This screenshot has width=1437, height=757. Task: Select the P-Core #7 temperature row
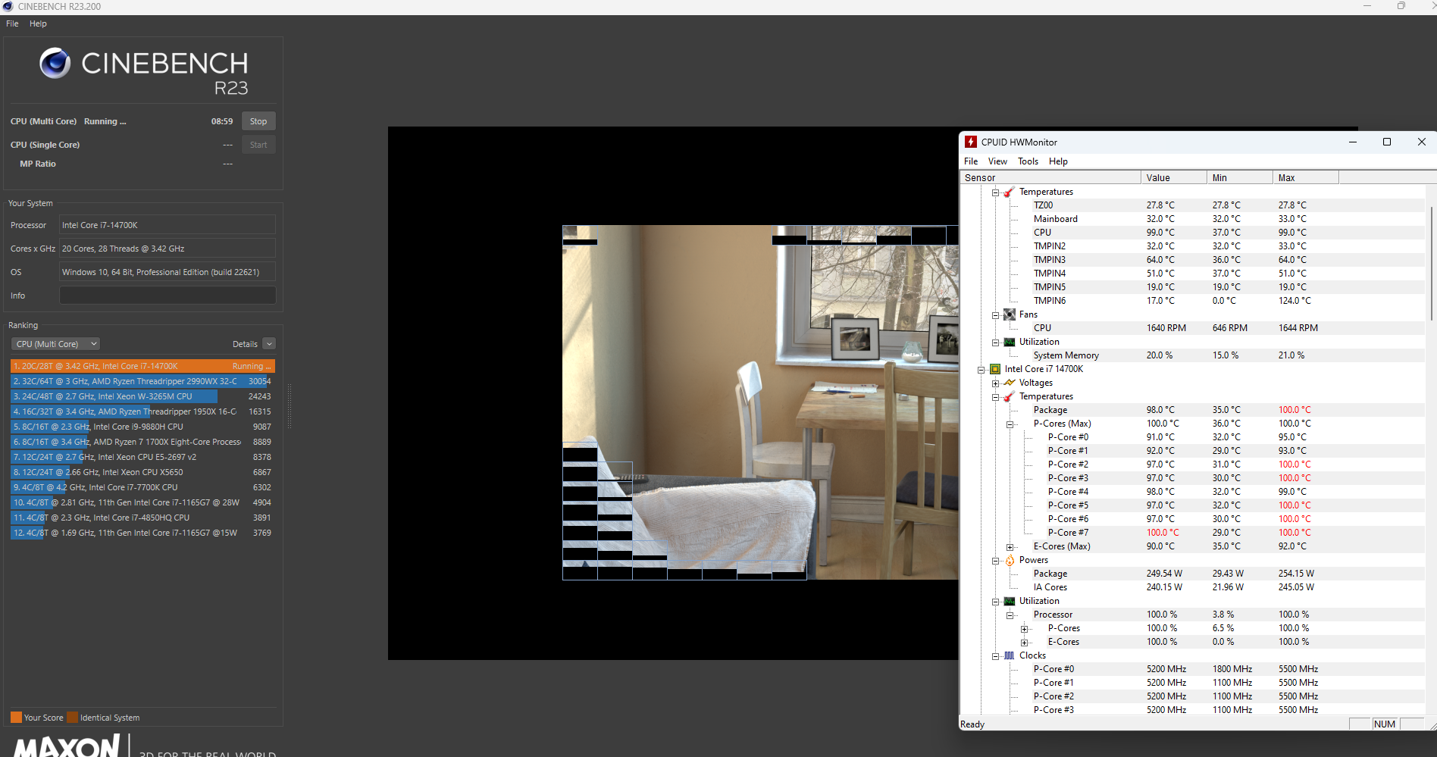[x=1193, y=533]
